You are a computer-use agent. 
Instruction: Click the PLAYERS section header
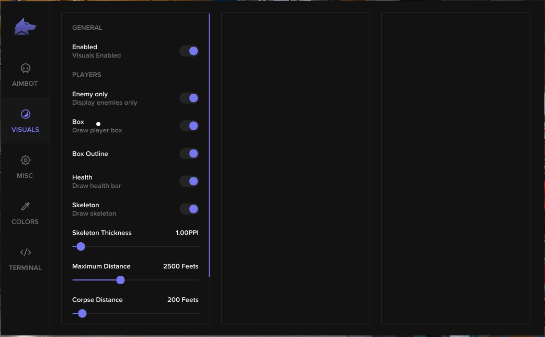point(86,74)
